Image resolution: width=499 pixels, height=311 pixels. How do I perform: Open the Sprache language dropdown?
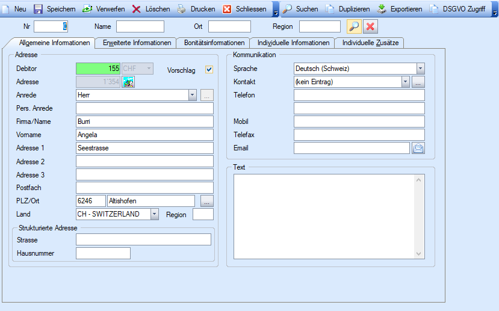click(x=420, y=69)
